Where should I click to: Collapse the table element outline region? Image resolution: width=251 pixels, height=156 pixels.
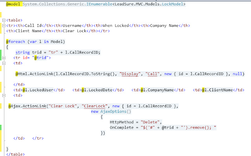(x=4, y=20)
